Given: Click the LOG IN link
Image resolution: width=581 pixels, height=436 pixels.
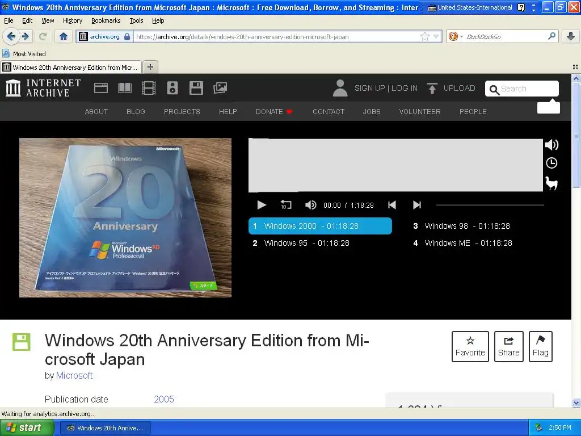Looking at the screenshot, I should (x=405, y=88).
